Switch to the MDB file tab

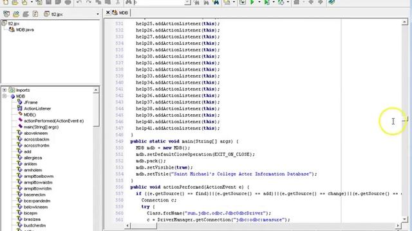tap(120, 13)
